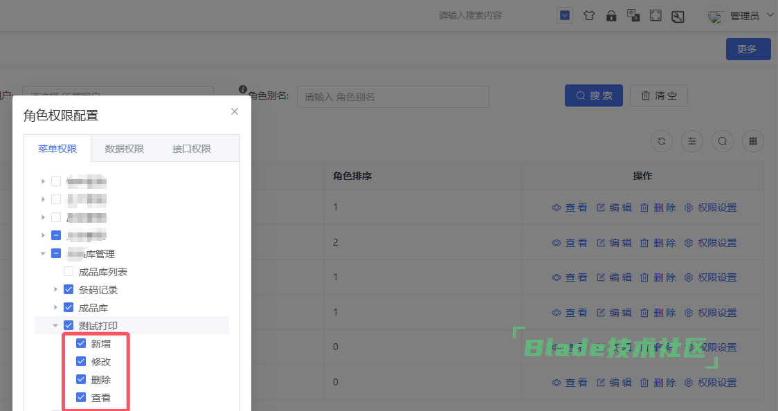Viewport: 778px width, 411px height.
Task: Switch to the 数据权限 tab
Action: 125,149
